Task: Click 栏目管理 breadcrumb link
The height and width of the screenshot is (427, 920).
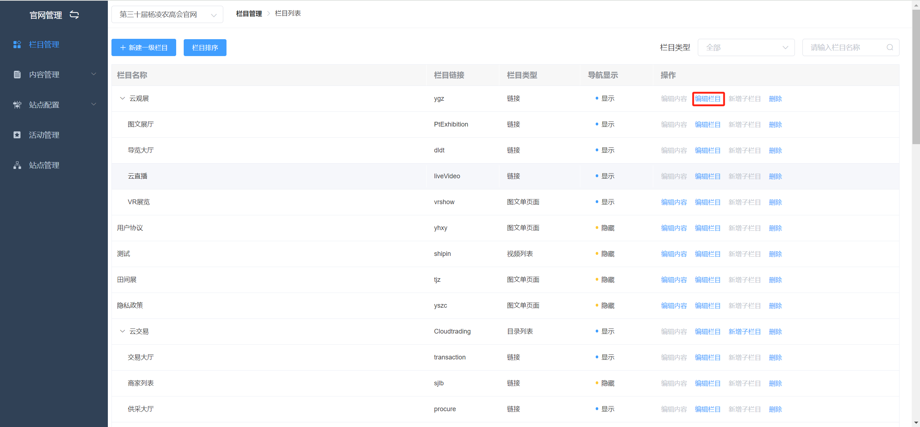Action: [249, 14]
